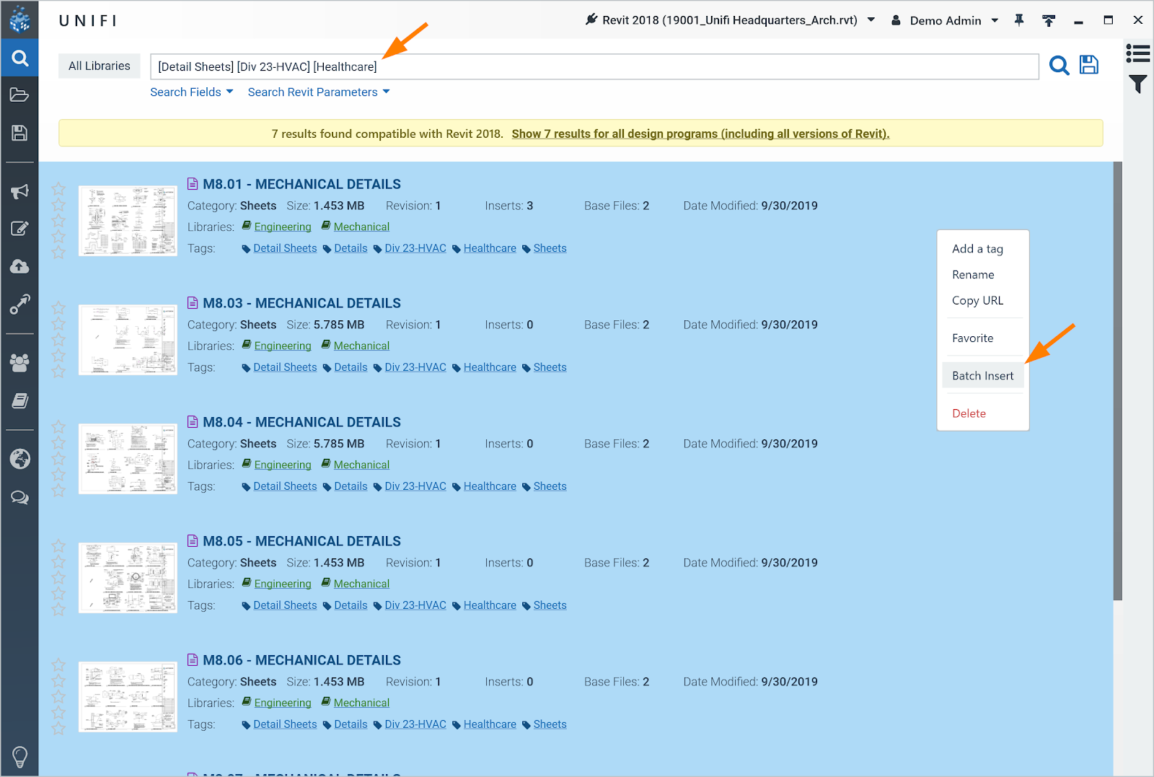Click the UNIFI logo icon
Screen dimensions: 1154x777
click(19, 19)
